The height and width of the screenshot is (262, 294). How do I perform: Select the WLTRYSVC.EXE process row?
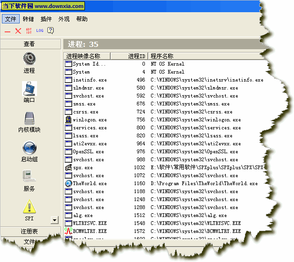click(164, 223)
